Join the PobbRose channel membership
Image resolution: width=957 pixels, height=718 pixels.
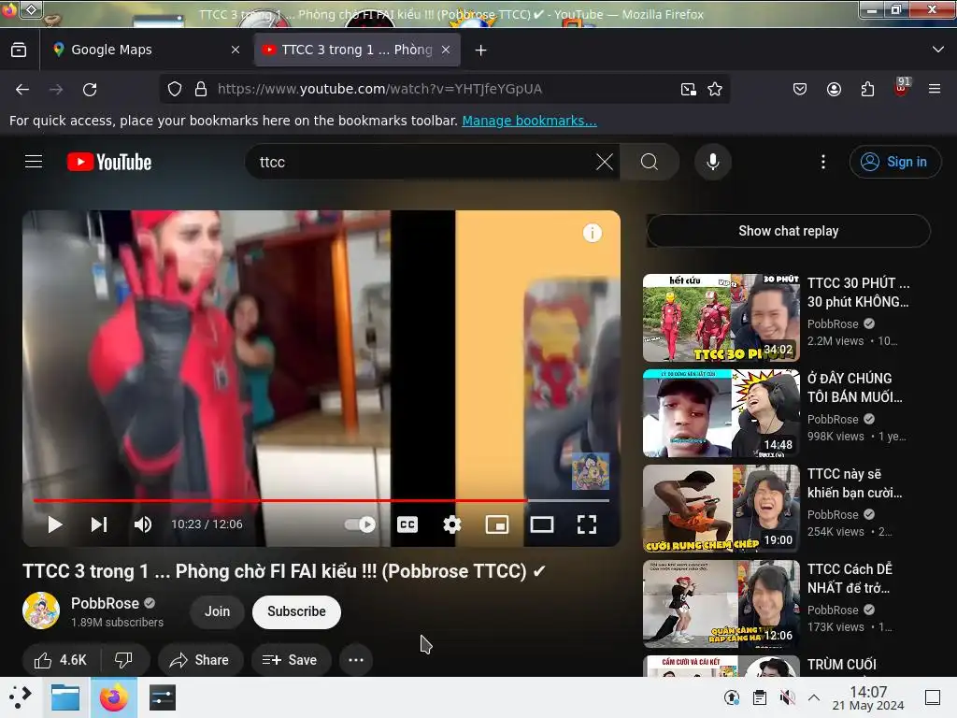[217, 611]
